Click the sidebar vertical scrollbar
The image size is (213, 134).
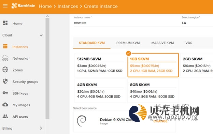click(x=47, y=69)
